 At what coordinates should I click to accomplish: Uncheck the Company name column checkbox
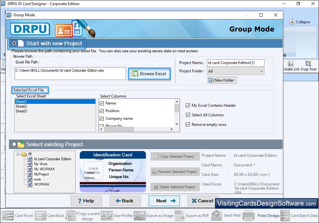(x=102, y=119)
